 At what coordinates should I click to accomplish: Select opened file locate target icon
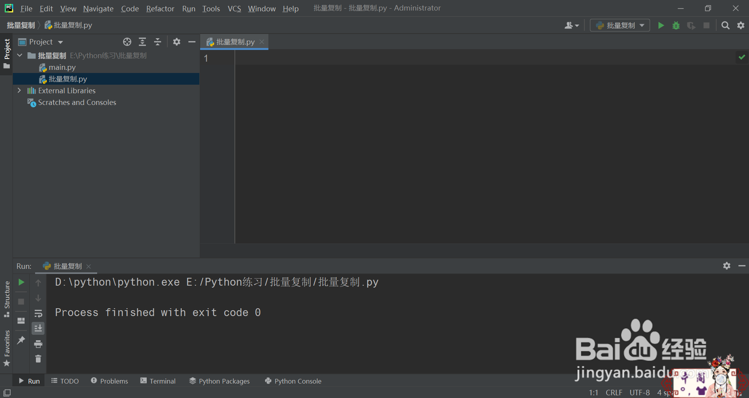127,42
